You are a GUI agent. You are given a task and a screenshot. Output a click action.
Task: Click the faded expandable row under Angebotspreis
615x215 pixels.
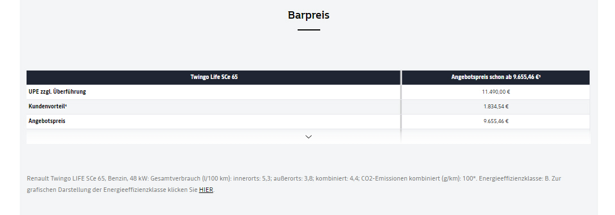(308, 137)
